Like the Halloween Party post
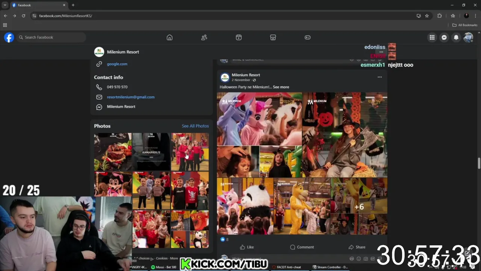The height and width of the screenshot is (271, 481). pos(247,247)
